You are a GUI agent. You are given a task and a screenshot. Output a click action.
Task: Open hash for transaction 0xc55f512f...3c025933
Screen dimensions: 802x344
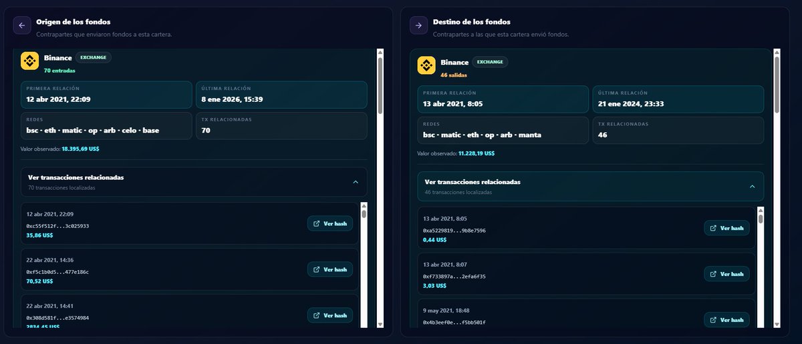point(330,223)
